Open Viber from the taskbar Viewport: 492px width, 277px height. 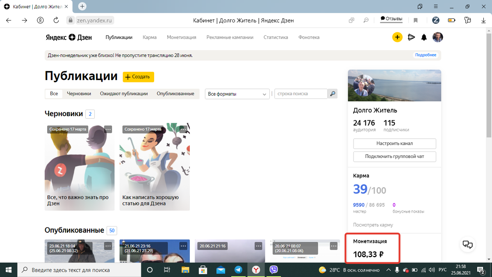coord(273,270)
